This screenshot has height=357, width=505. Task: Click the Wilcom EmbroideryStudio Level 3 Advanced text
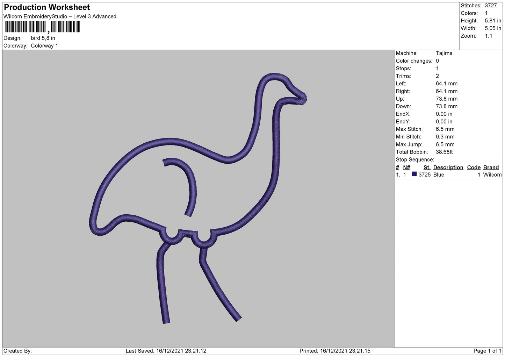60,16
